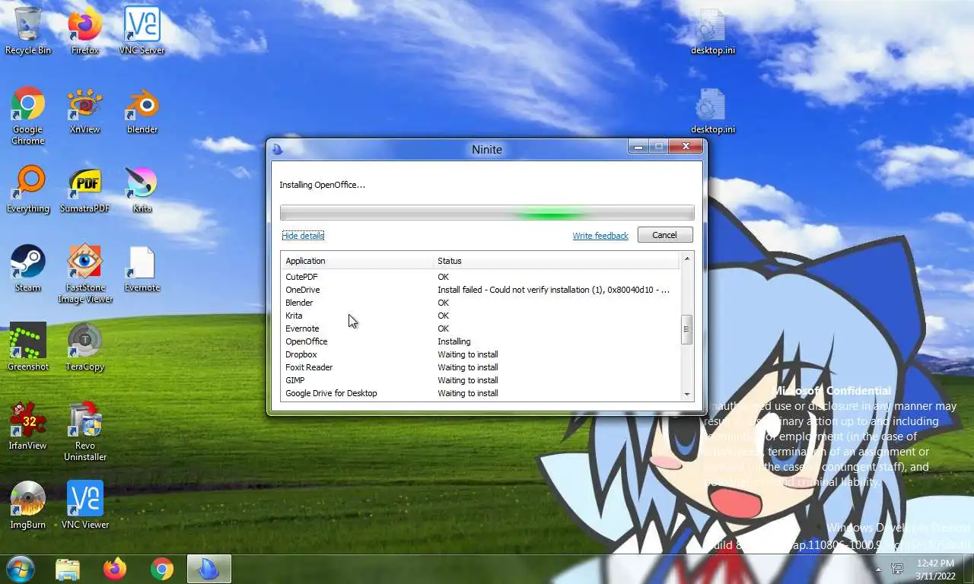
Task: Click the network tray icon
Action: [897, 569]
